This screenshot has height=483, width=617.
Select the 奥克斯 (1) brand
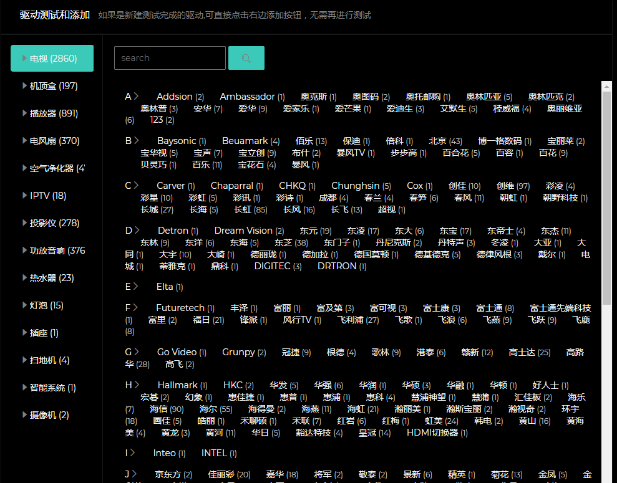(318, 97)
